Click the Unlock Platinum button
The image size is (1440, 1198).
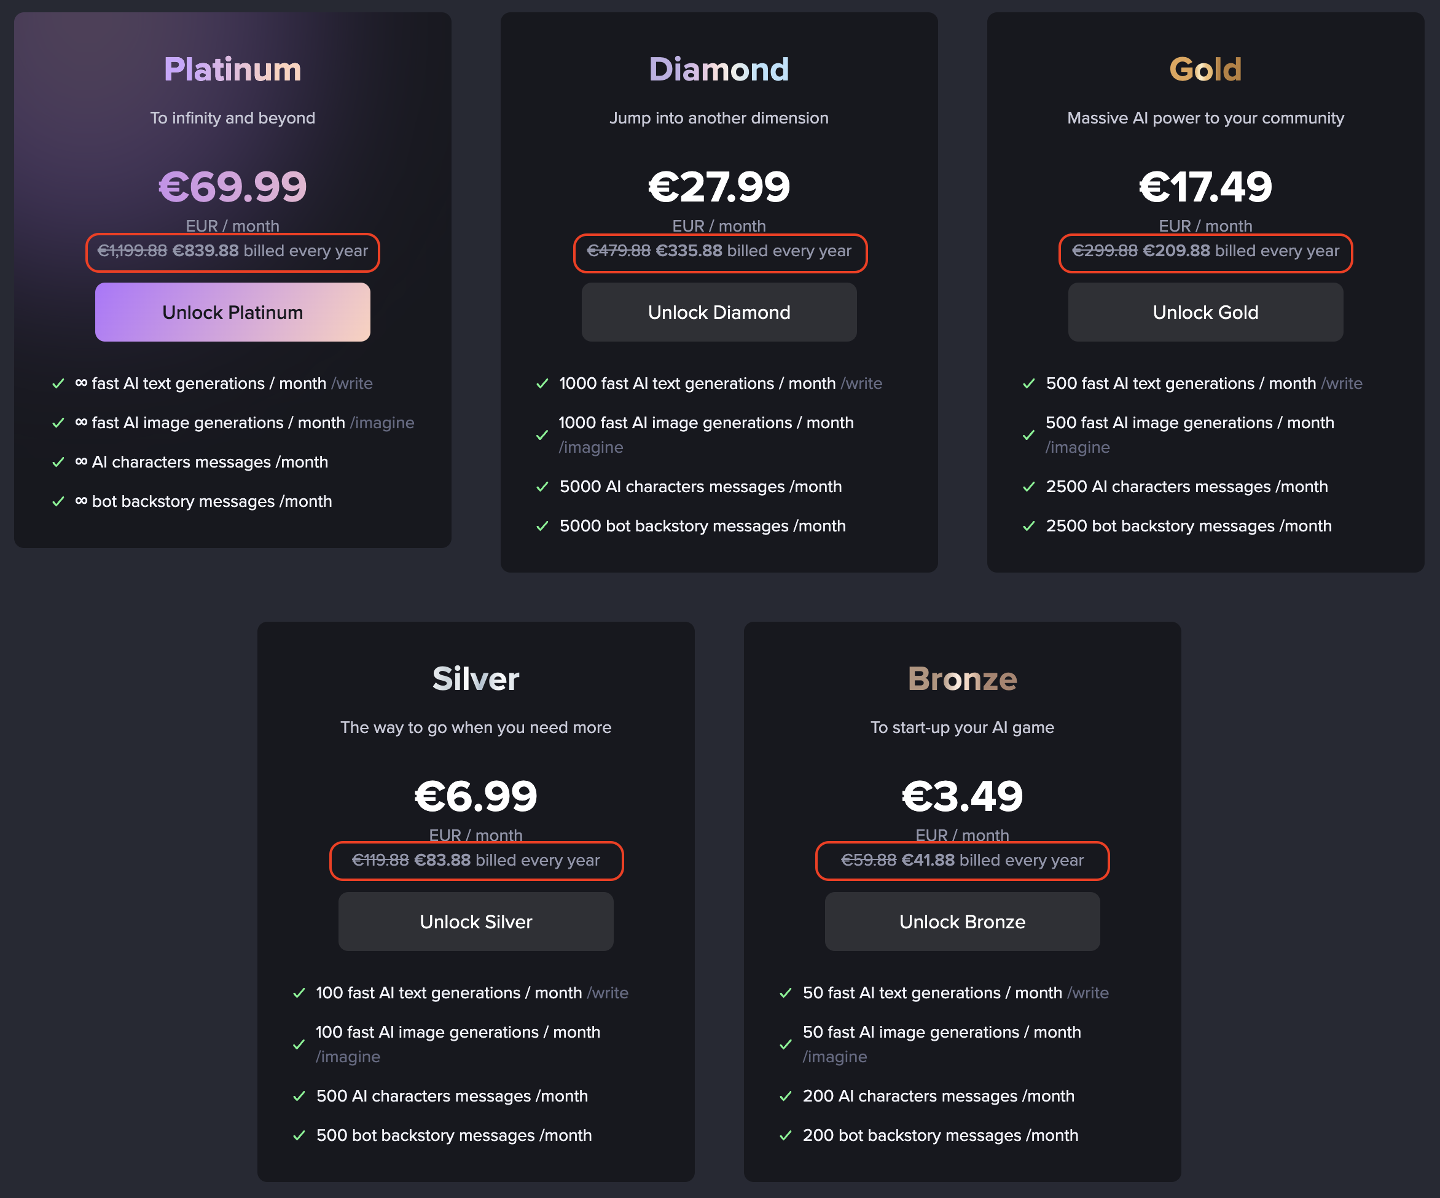click(x=232, y=312)
